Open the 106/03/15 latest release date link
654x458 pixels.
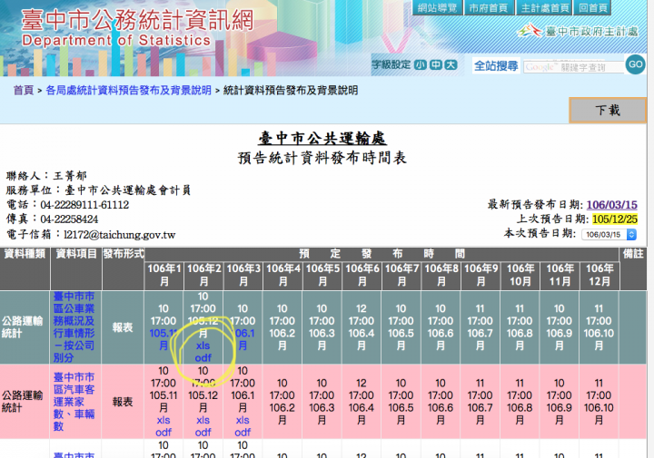point(612,205)
